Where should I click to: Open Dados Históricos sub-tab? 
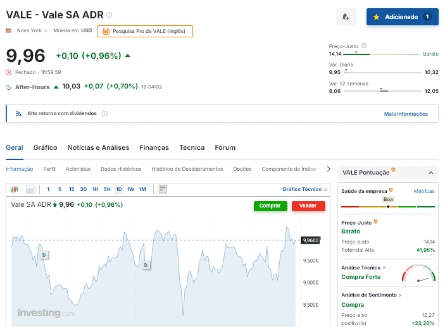click(121, 169)
